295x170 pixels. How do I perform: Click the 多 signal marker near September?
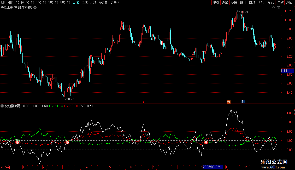click(x=206, y=143)
